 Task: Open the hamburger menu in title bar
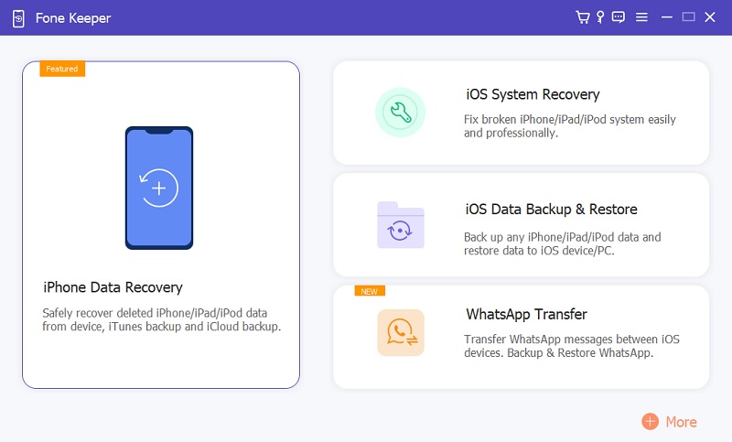point(641,17)
